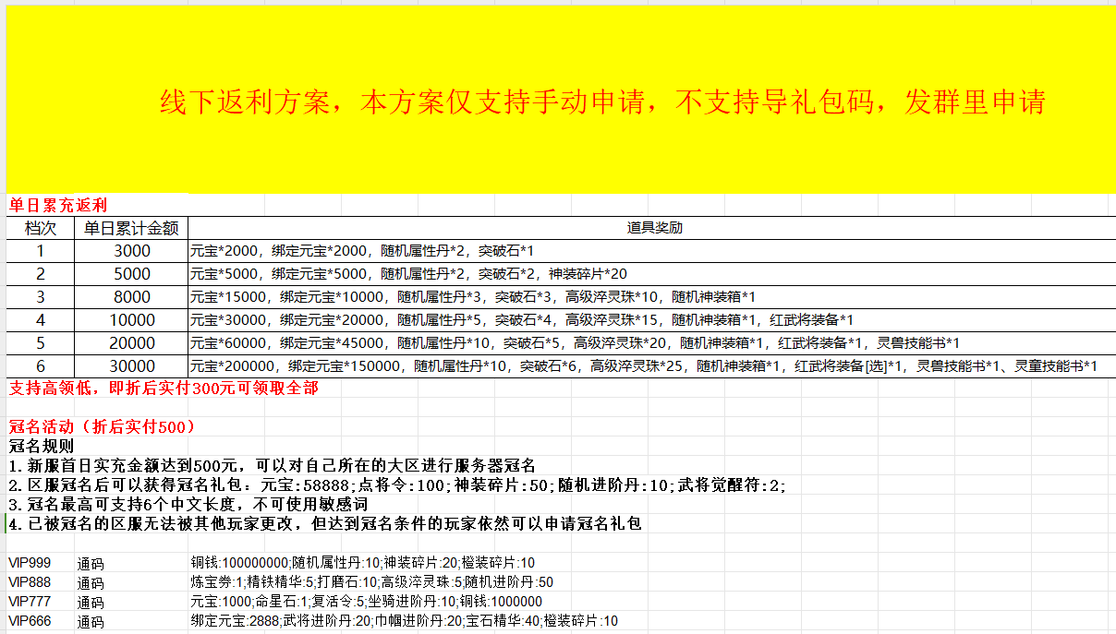Select rule 1 about 新服首日实充金额达到500元

pos(272,465)
